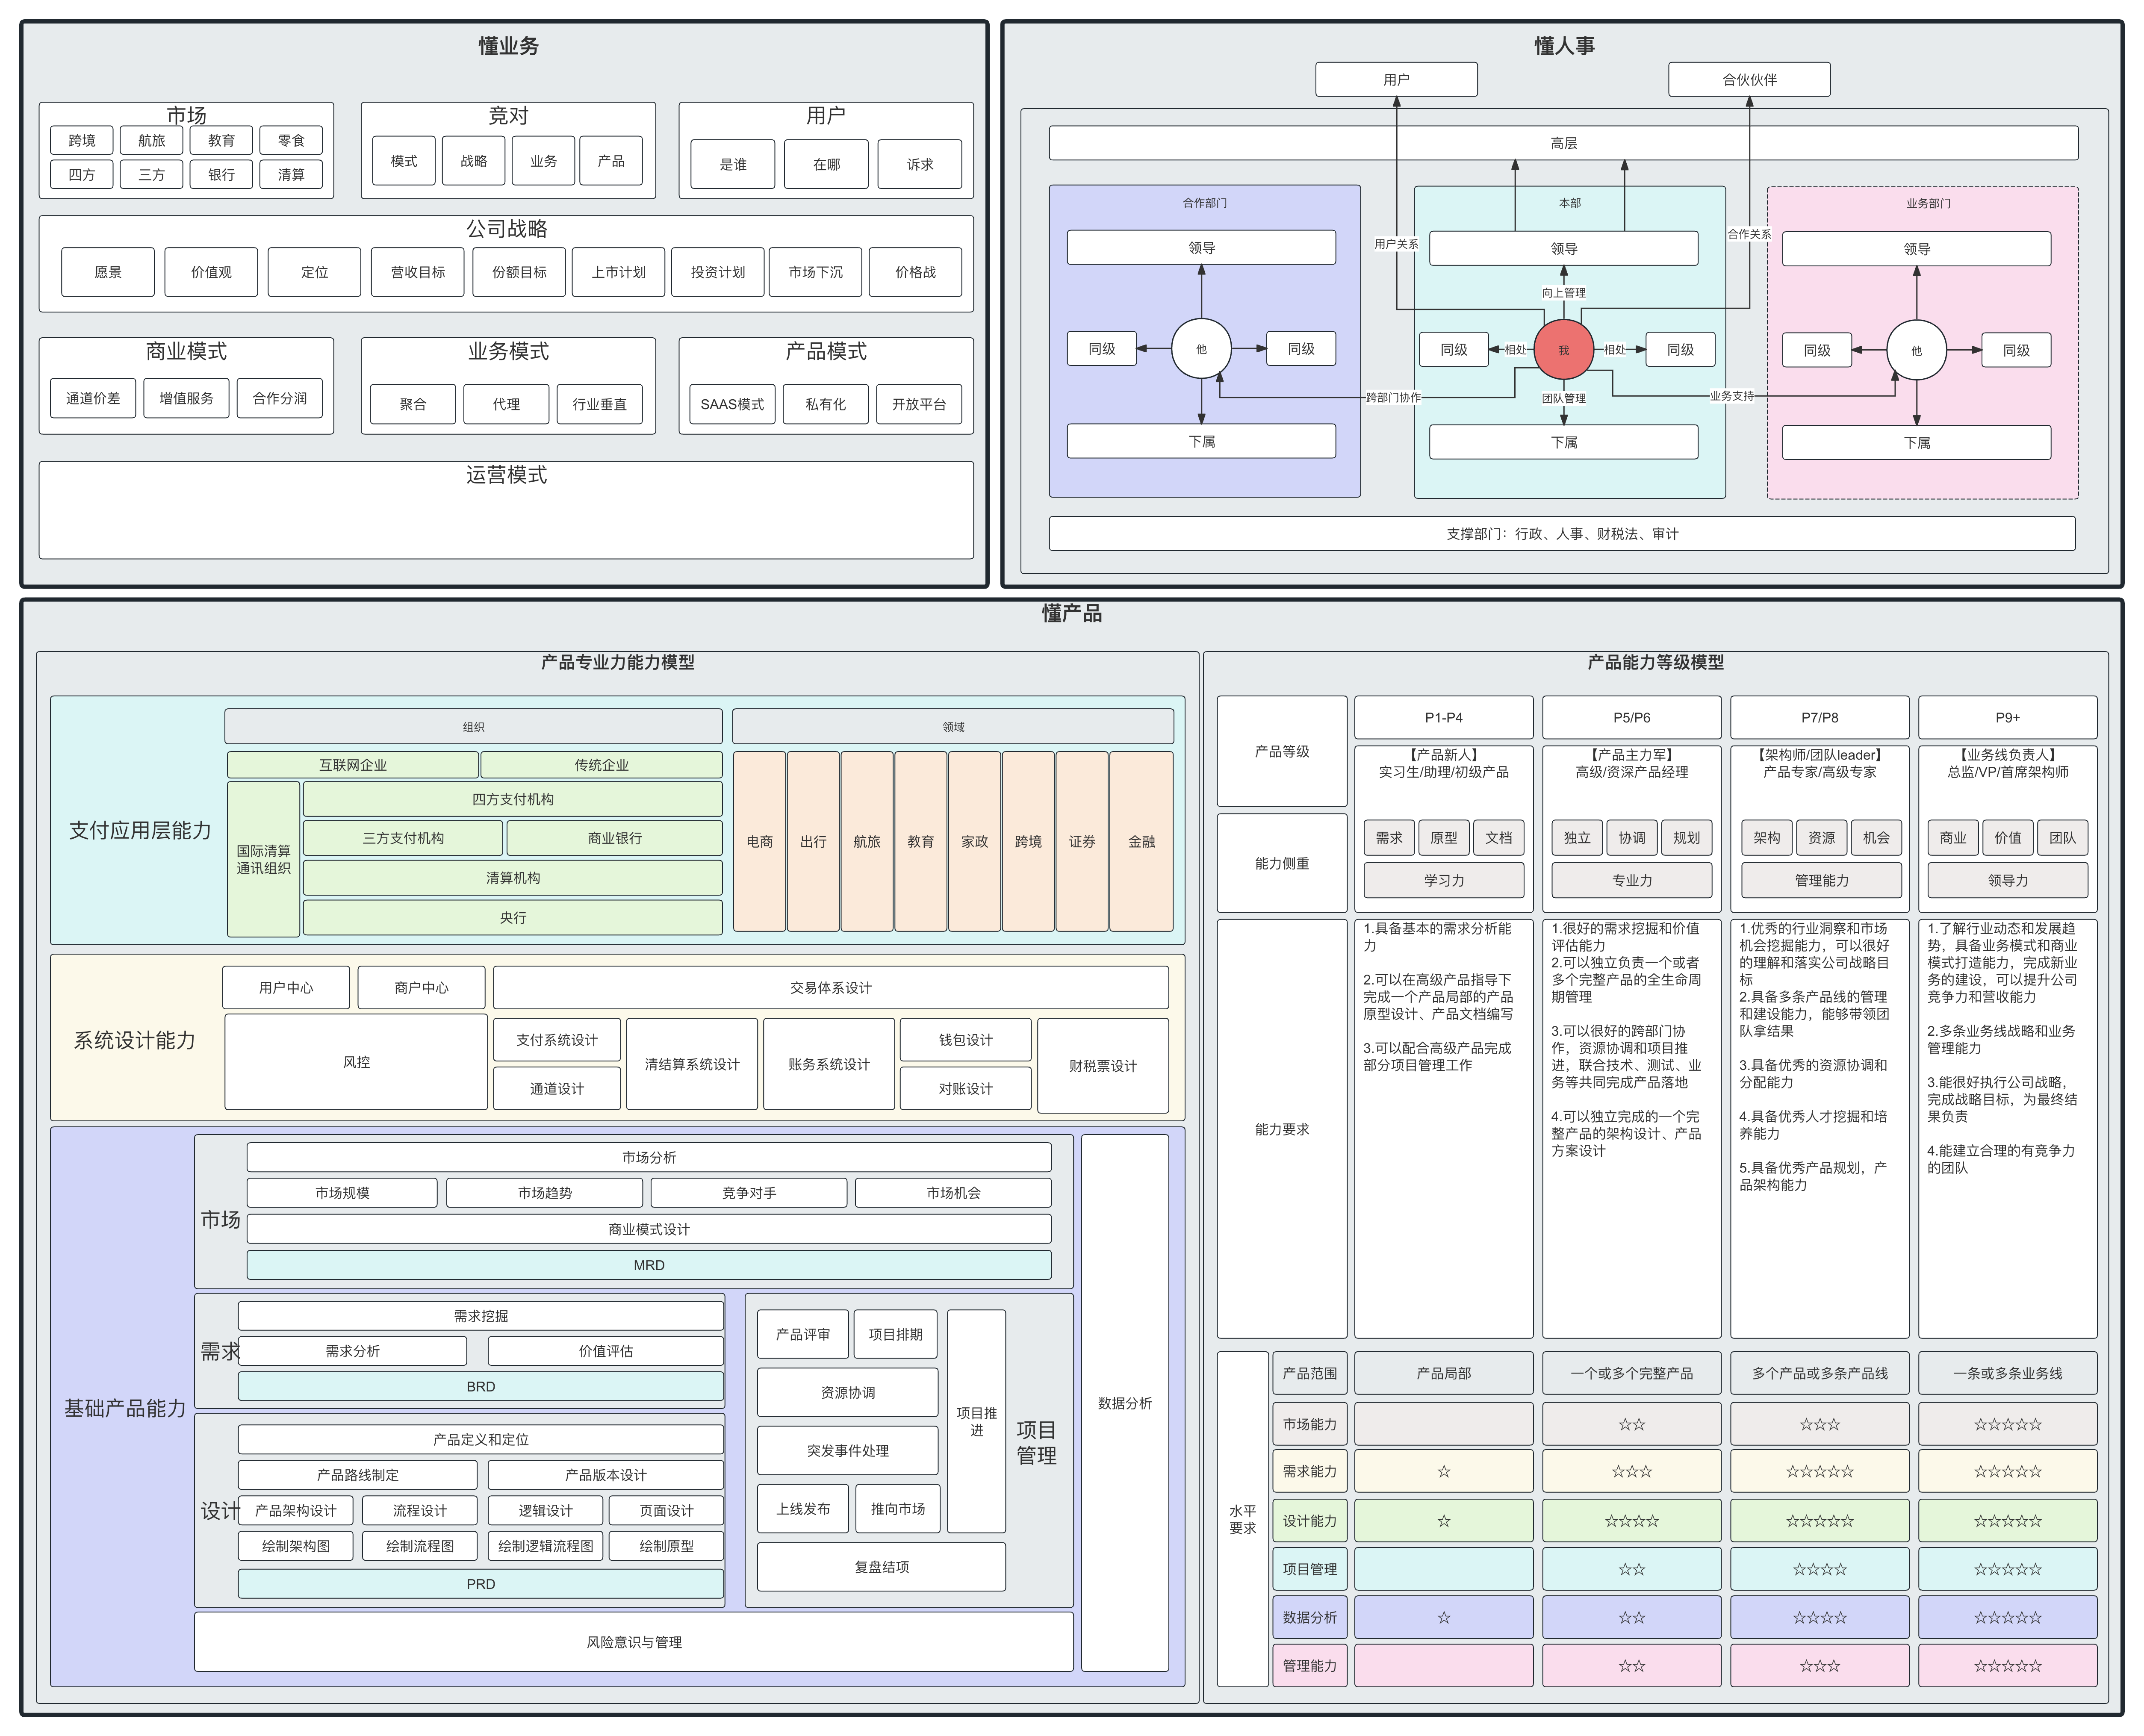
Task: Click the 高层 bar in 懂人事
Action: tap(1563, 143)
